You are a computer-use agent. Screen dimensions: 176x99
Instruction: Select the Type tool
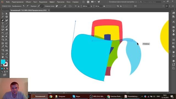(x=3, y=24)
